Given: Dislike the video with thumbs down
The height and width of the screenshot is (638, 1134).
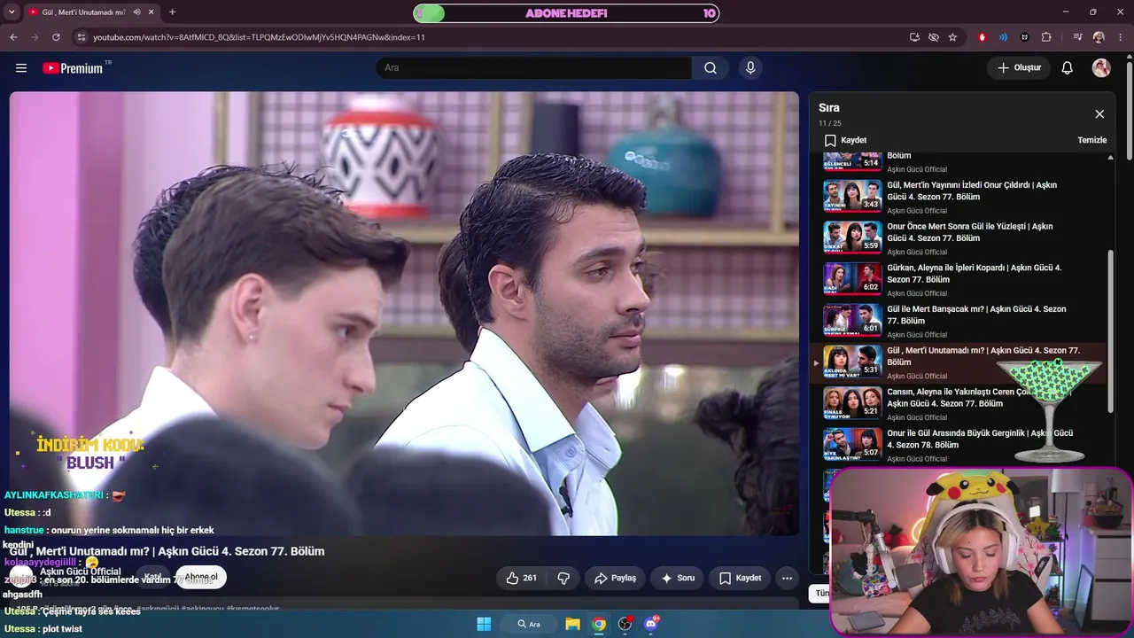Looking at the screenshot, I should 563,578.
